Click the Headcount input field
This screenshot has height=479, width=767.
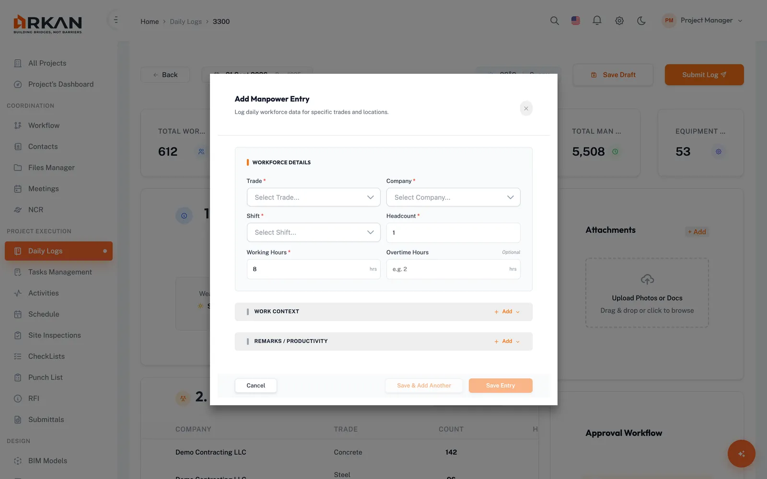453,233
